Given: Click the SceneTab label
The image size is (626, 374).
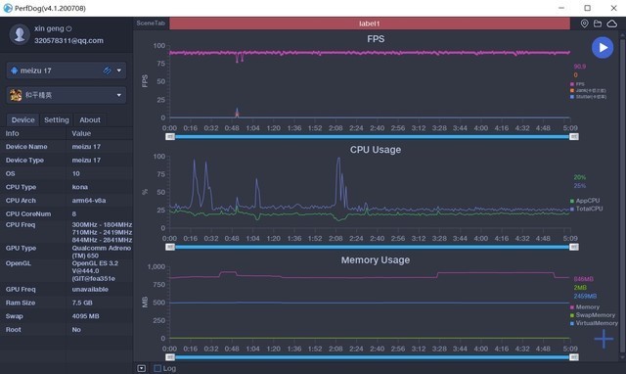Looking at the screenshot, I should click(151, 23).
